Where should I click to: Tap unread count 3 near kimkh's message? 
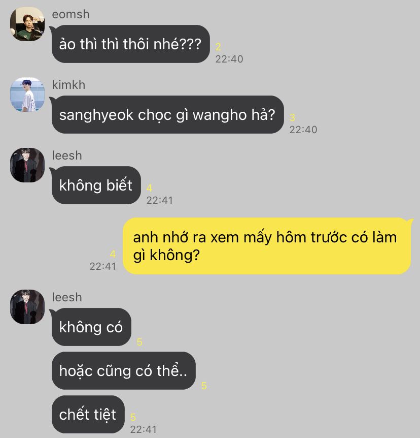[x=292, y=117]
